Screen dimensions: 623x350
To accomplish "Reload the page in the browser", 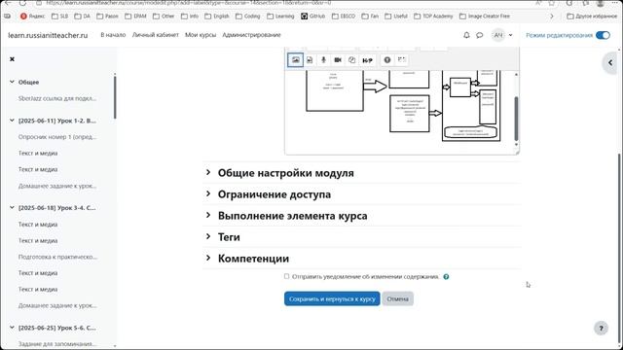I will pos(23,3).
